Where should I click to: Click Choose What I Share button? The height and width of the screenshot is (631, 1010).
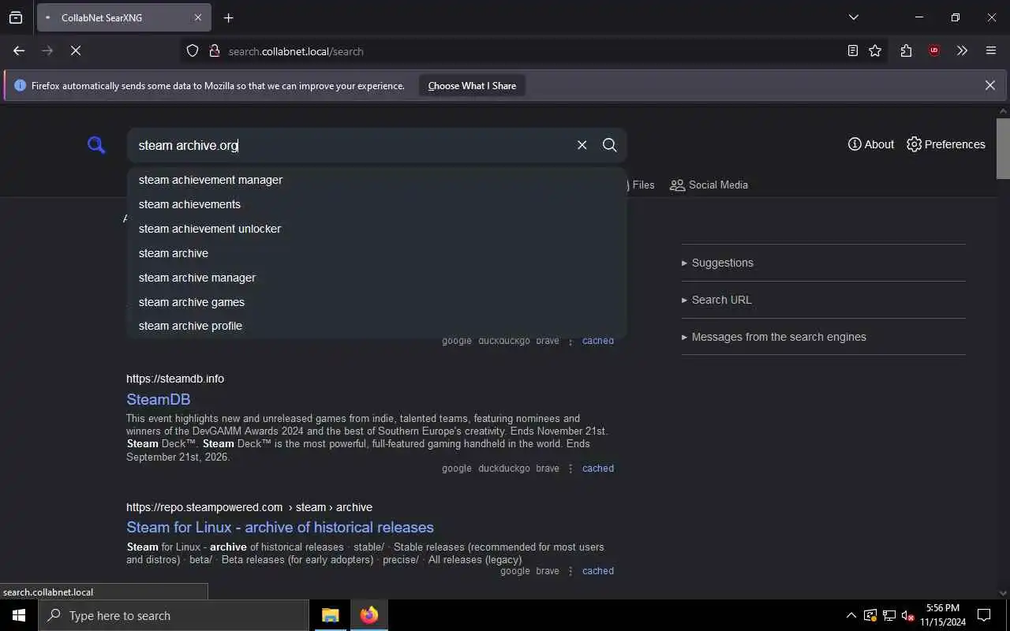coord(472,86)
